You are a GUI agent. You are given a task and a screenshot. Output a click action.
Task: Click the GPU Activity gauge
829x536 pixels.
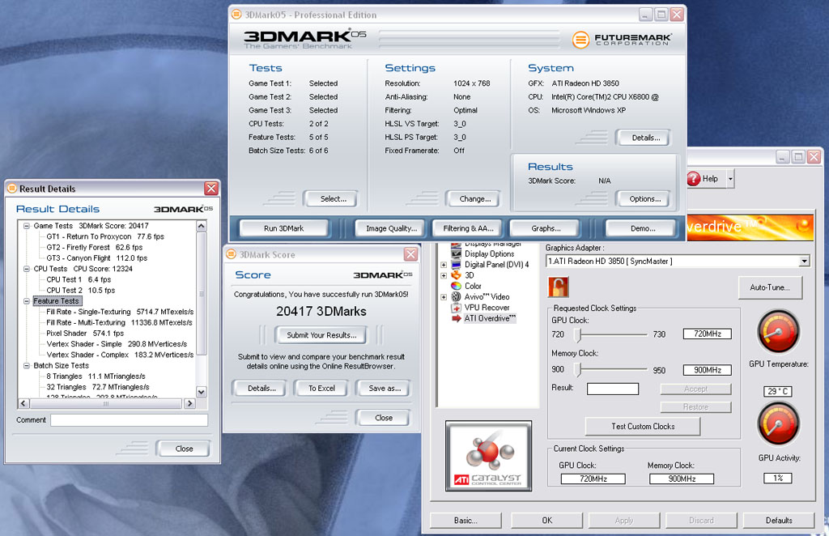click(x=778, y=424)
